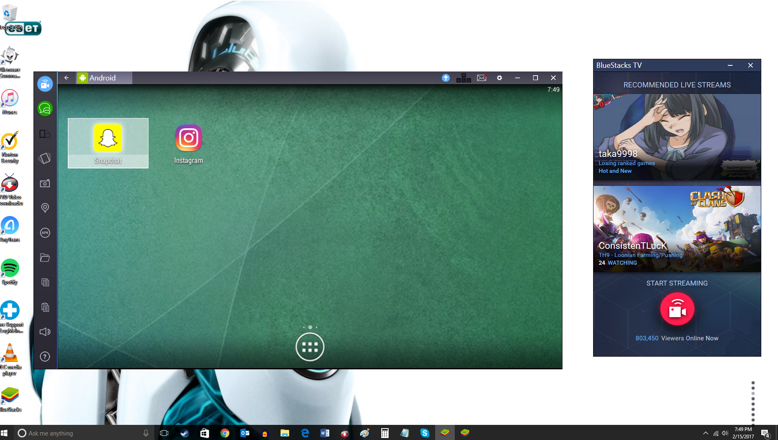Open Task View in the taskbar

click(x=164, y=433)
